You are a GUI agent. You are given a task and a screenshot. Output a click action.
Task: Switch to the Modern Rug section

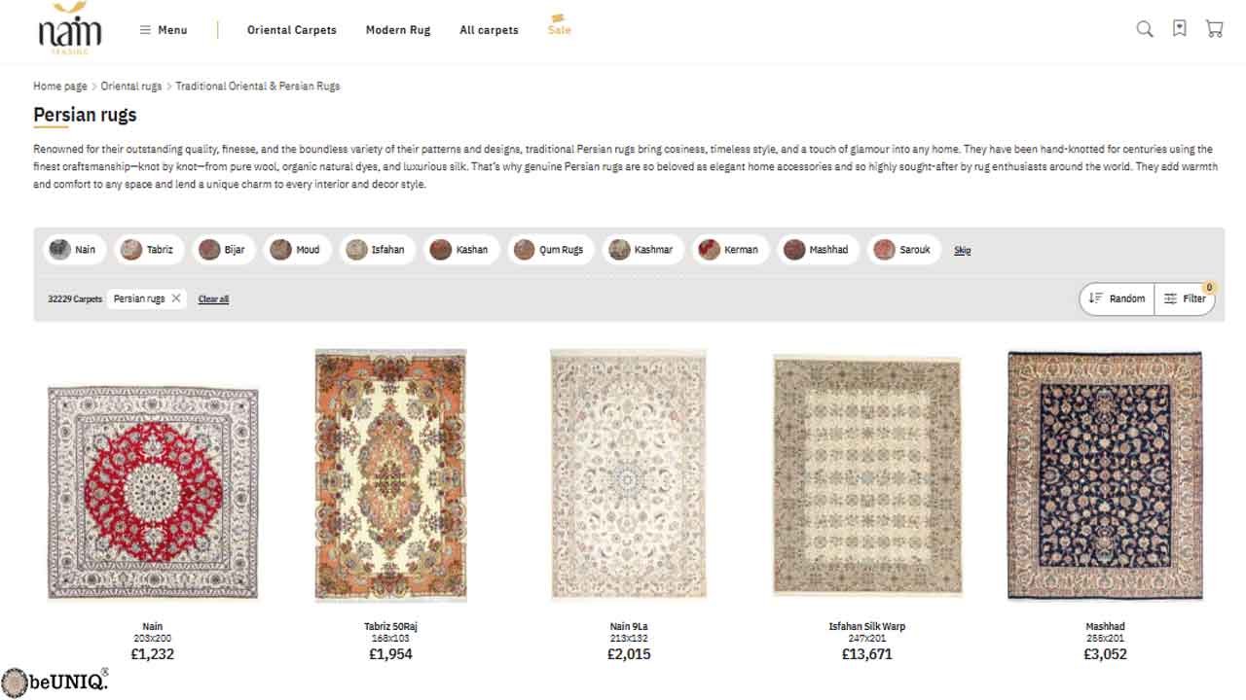click(x=397, y=30)
